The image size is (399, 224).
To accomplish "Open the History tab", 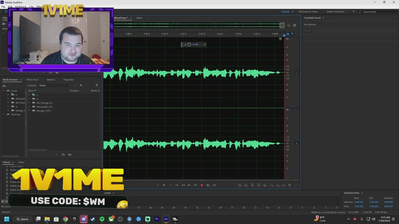I will [6, 162].
